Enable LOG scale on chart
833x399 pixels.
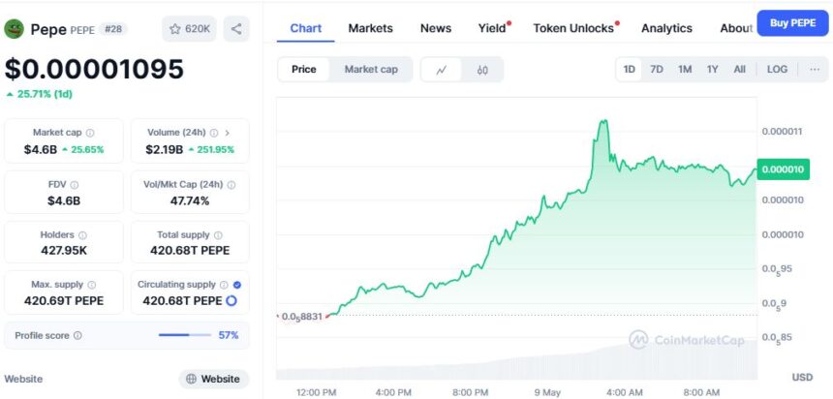pos(777,70)
